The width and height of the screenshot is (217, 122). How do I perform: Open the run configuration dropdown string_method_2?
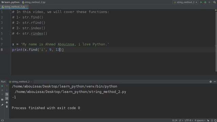coord(185,2)
